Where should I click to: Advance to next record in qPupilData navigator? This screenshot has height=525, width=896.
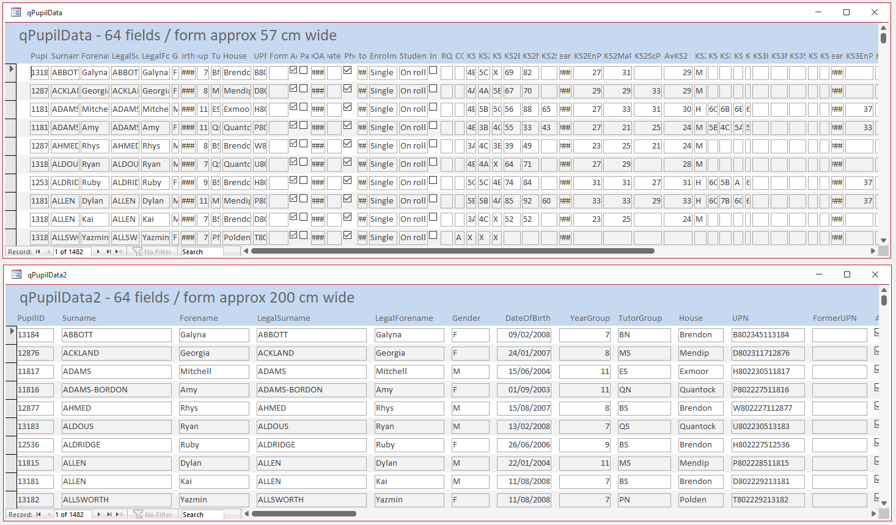pos(98,252)
